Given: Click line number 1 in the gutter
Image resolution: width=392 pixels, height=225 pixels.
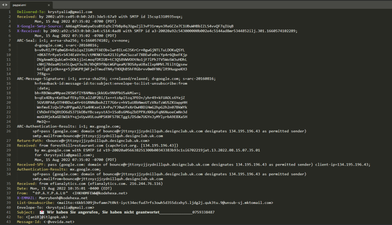Looking at the screenshot, I should [10, 12].
